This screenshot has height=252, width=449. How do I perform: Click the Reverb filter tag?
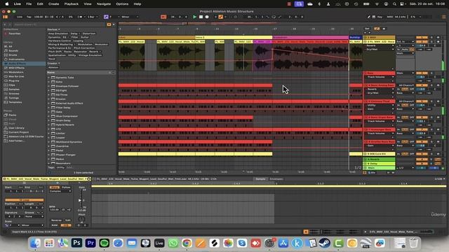point(94,52)
